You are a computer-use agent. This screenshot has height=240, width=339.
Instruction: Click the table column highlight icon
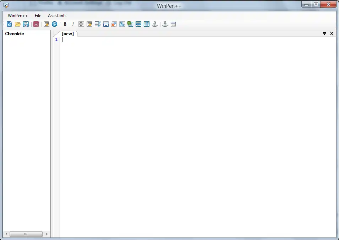click(147, 24)
